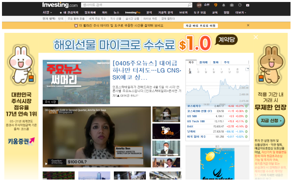Open the 도구 모음 menu
The height and width of the screenshot is (185, 293).
click(x=199, y=13)
